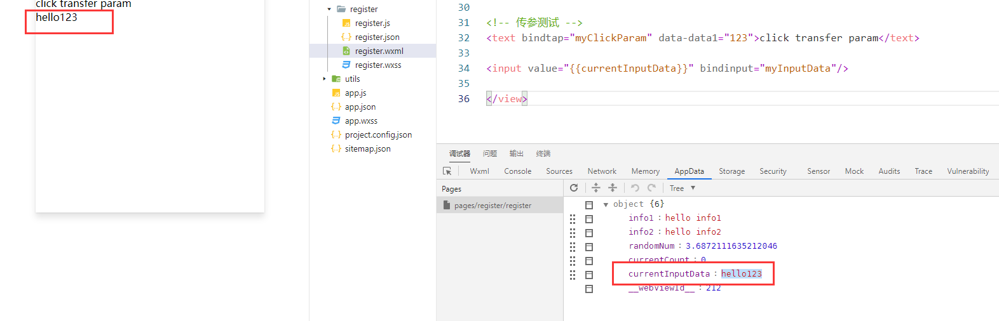The height and width of the screenshot is (321, 999).
Task: Click the info1 value 'hello info1'
Action: point(693,218)
